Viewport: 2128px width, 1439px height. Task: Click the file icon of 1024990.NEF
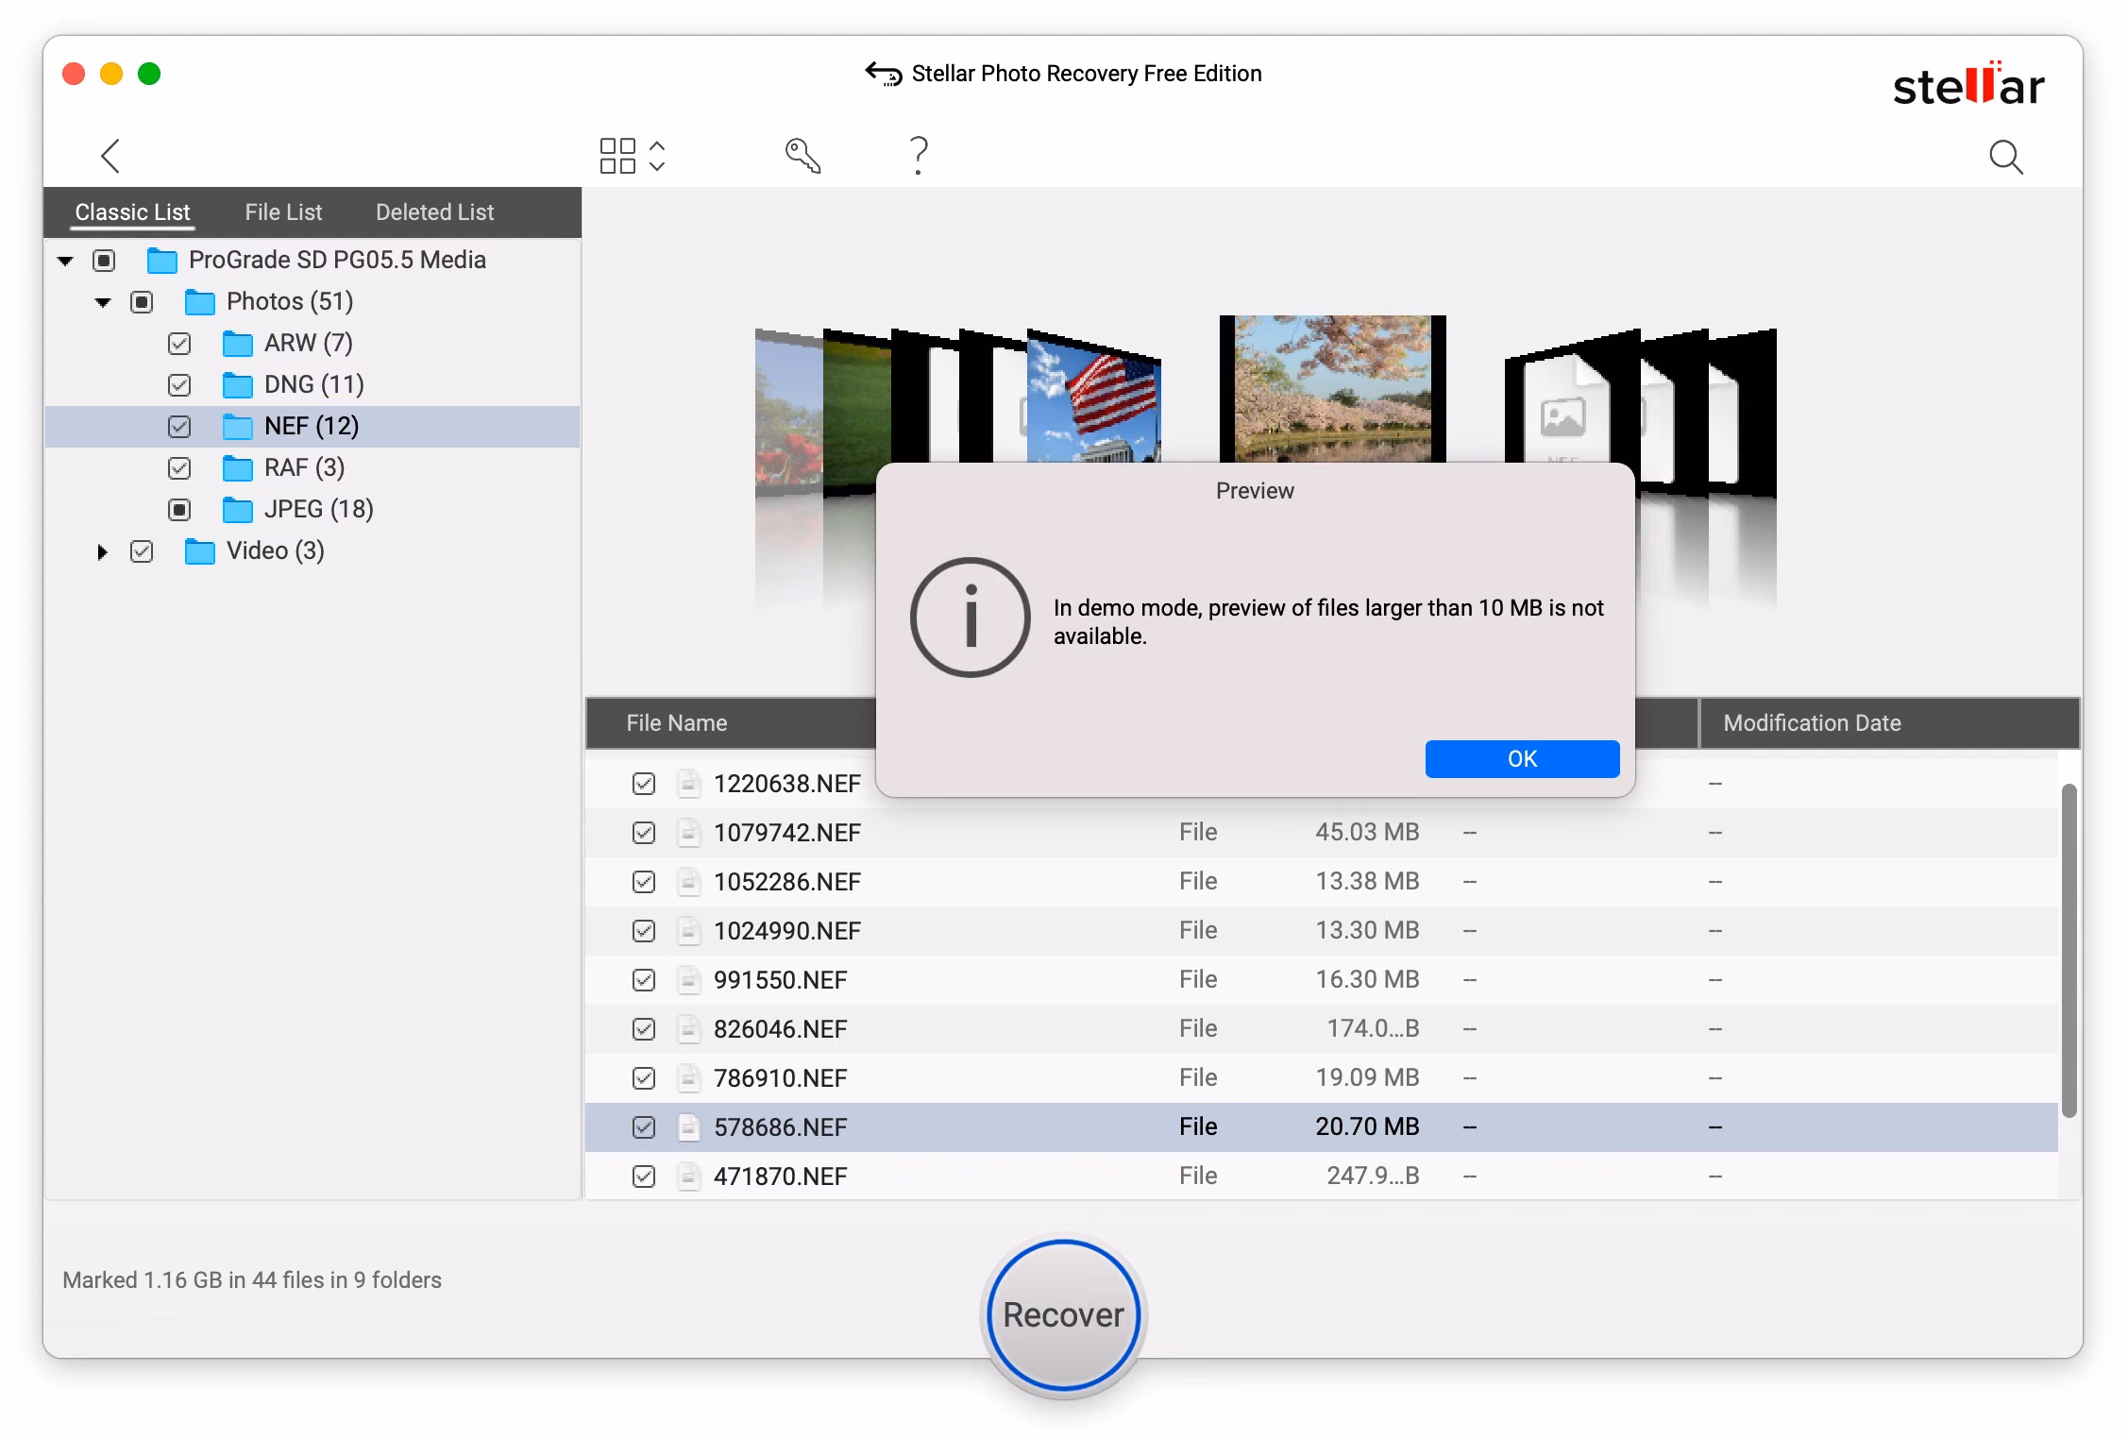689,931
